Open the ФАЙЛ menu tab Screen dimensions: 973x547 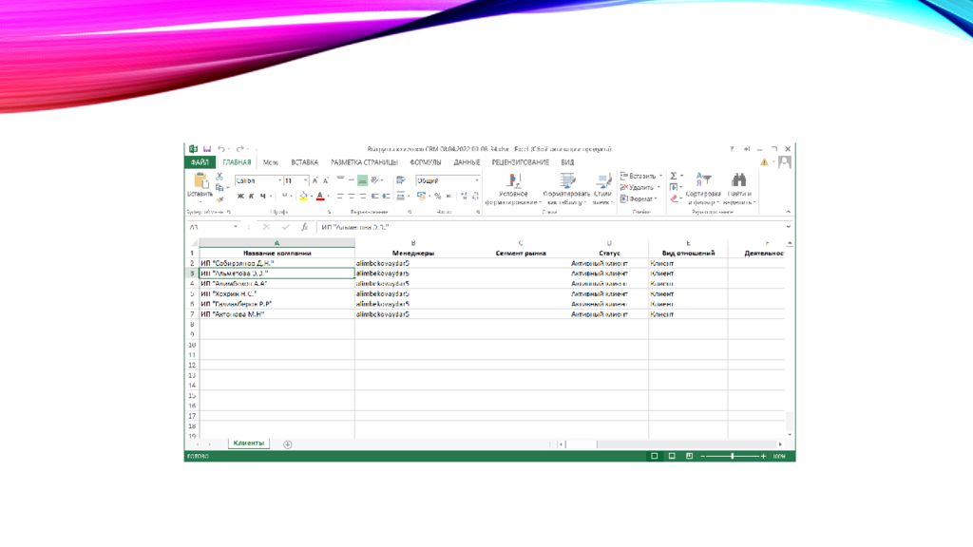click(200, 162)
